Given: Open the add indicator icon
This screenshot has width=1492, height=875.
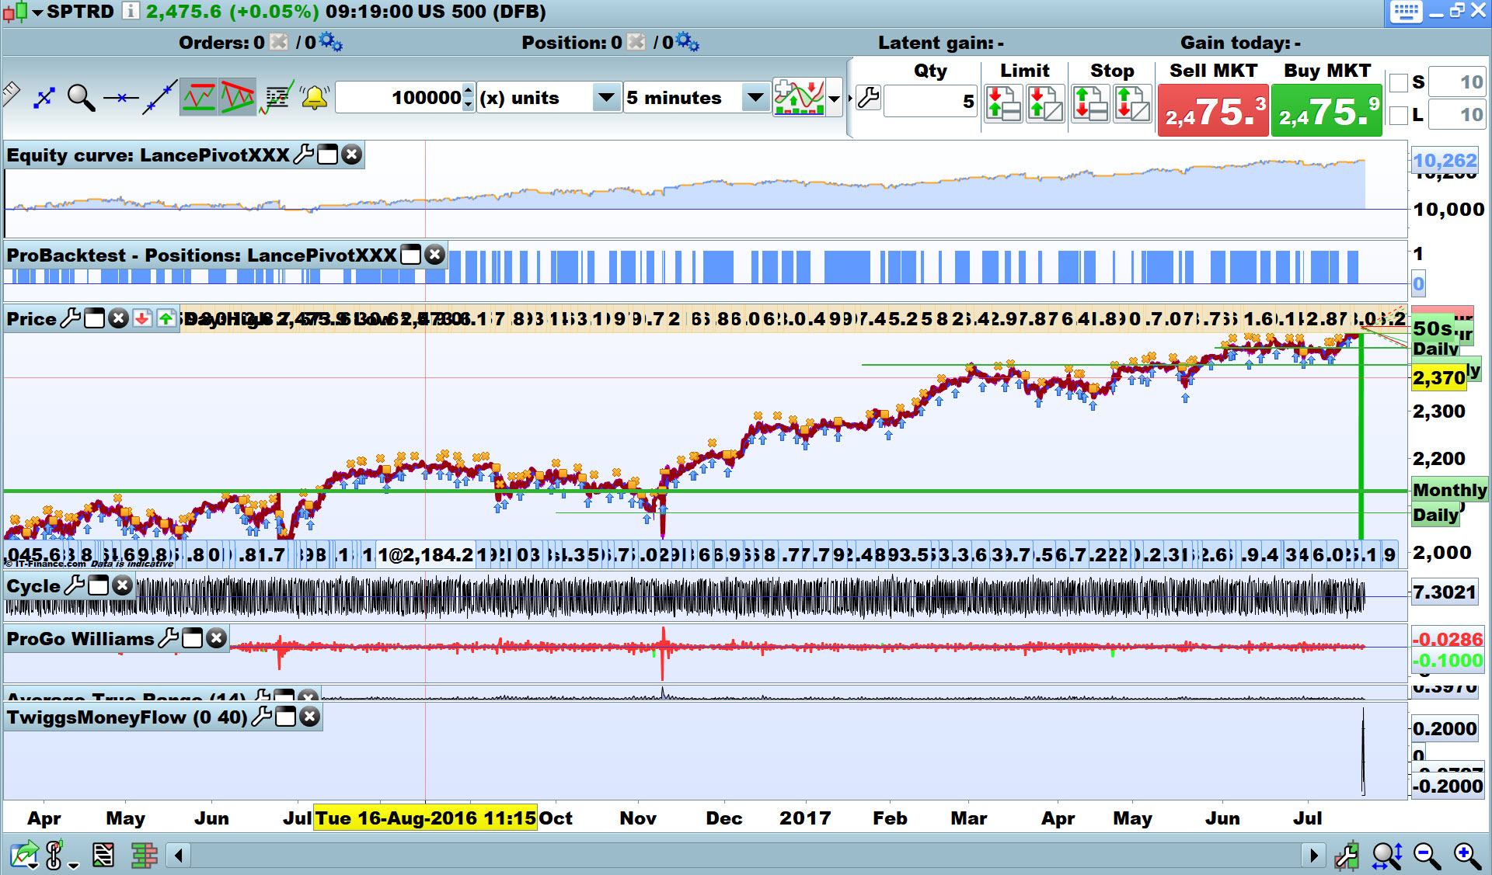Looking at the screenshot, I should coord(799,98).
